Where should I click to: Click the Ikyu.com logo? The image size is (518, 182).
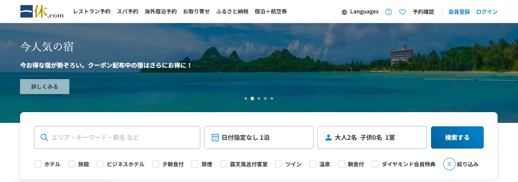[x=42, y=12]
